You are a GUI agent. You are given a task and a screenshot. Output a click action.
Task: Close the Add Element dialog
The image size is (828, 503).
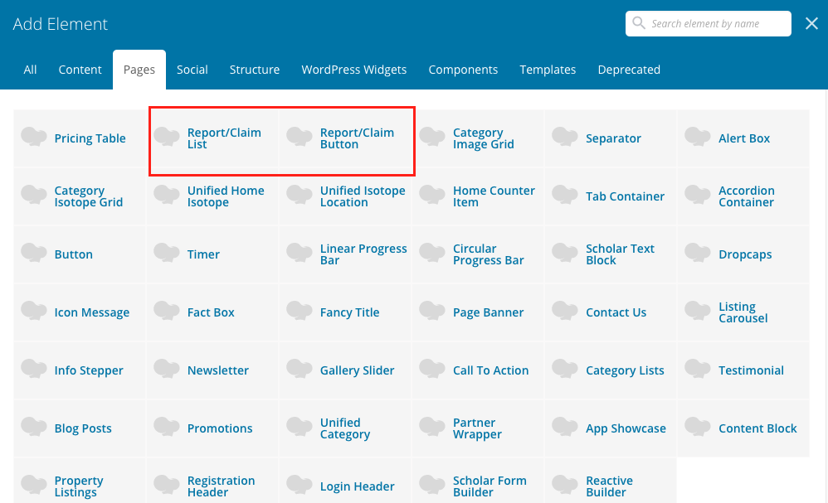811,23
